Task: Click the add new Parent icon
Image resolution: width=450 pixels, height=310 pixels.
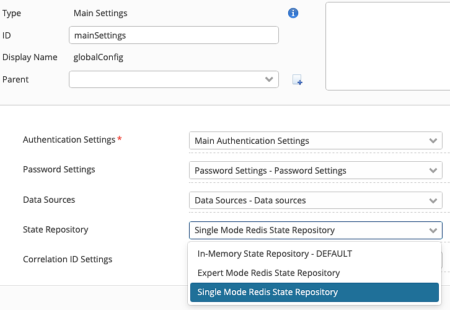Action: 298,79
